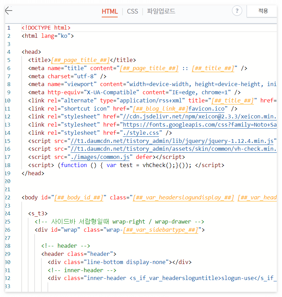Screen dimensions: 282x297
Task: Click line number 20 in the gutter
Action: [x=7, y=181]
